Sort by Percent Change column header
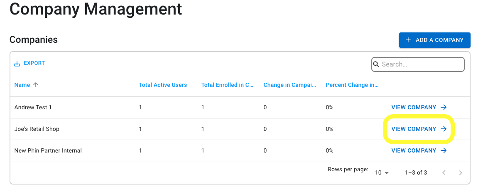488x192 pixels. [x=352, y=85]
